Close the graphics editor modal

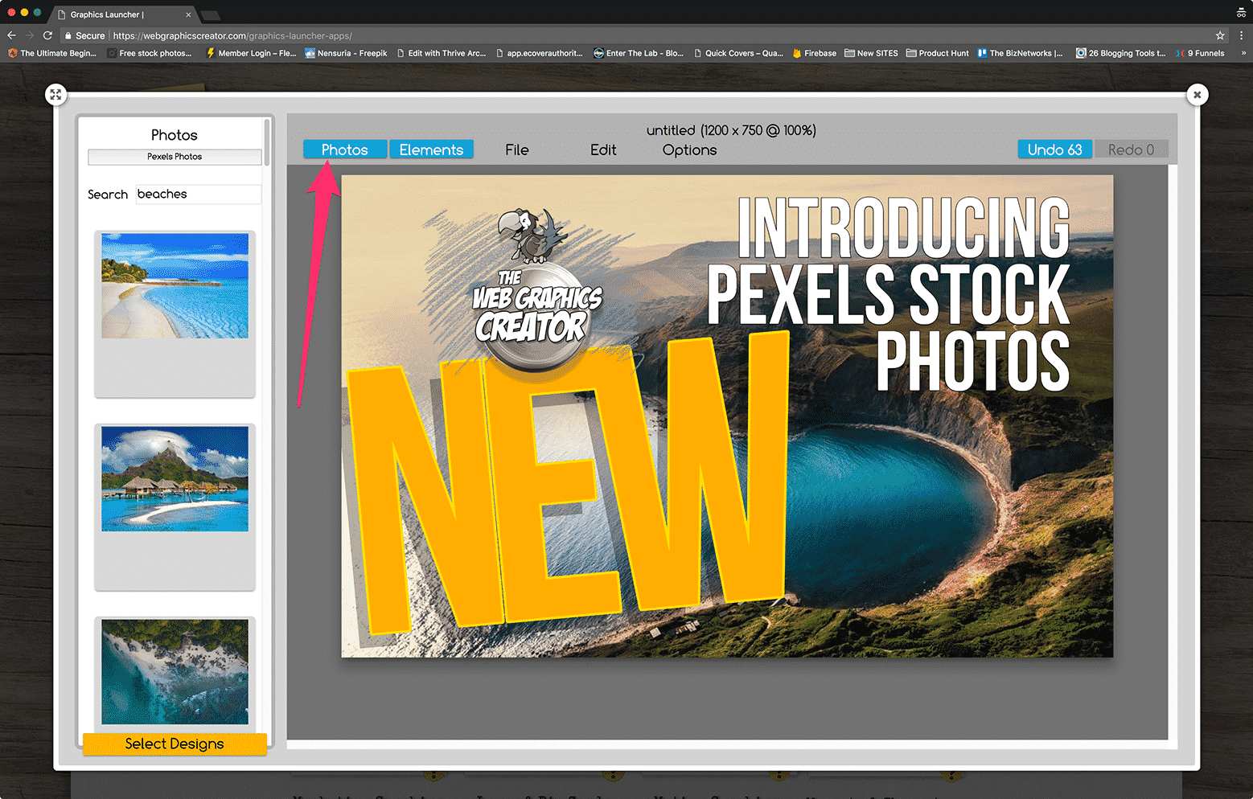pos(1197,95)
